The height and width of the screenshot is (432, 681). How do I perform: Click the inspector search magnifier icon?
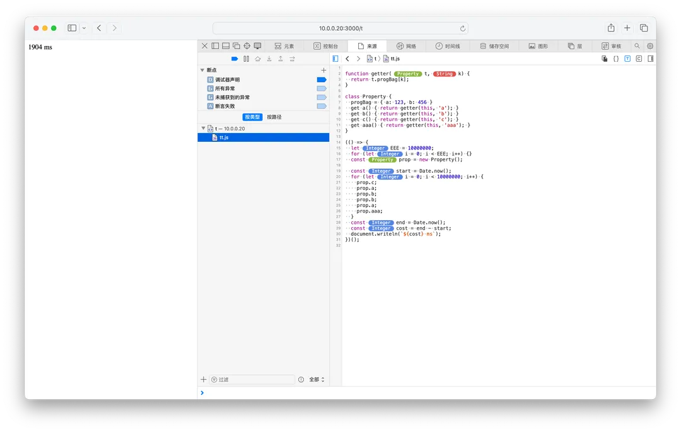click(637, 46)
